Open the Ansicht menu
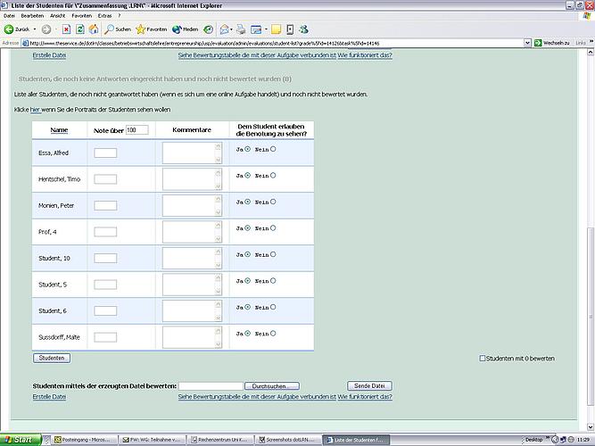This screenshot has width=595, height=446. pos(58,16)
